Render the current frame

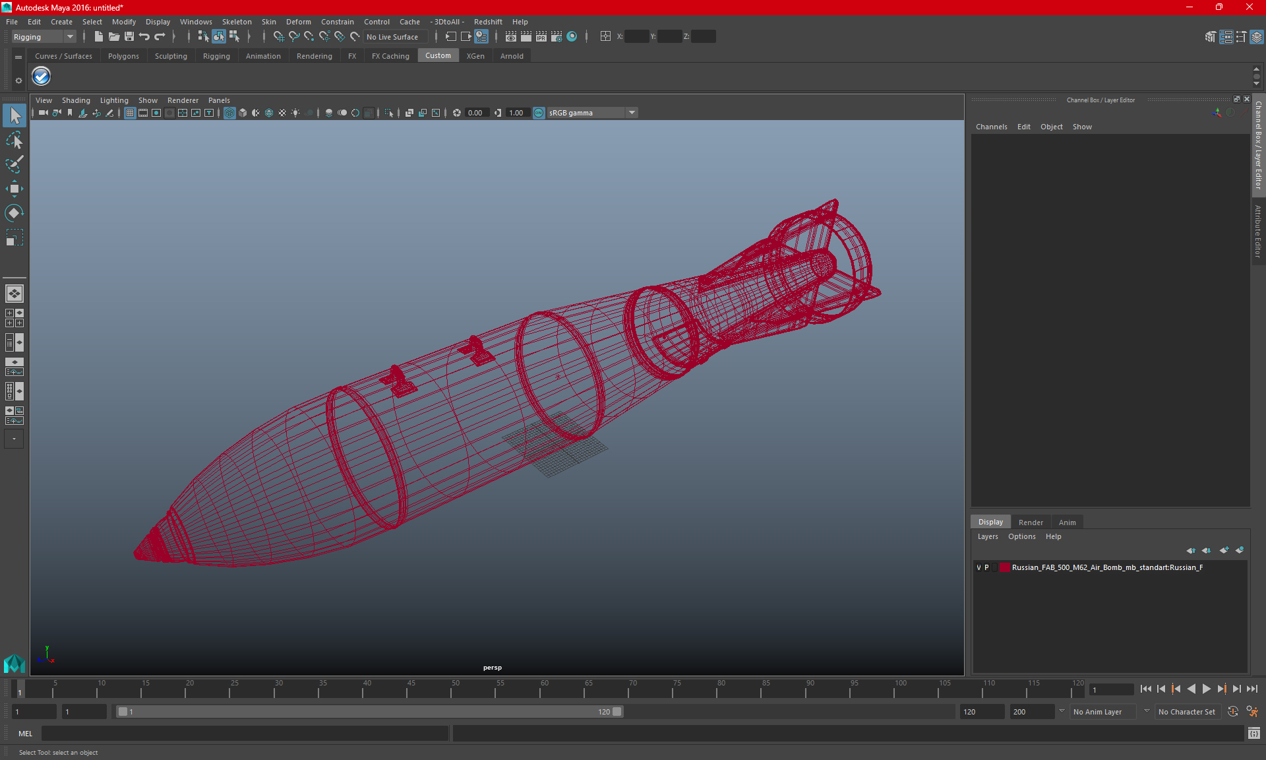526,37
